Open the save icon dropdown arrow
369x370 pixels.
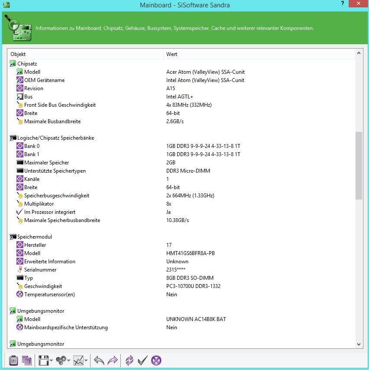tap(51, 360)
